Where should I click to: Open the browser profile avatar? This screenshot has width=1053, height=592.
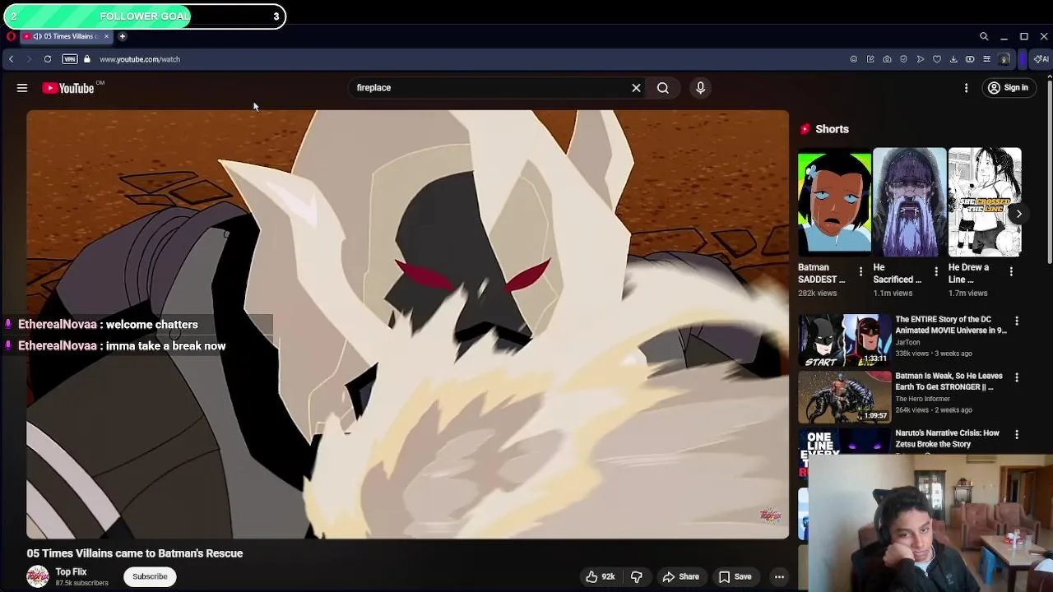1004,59
